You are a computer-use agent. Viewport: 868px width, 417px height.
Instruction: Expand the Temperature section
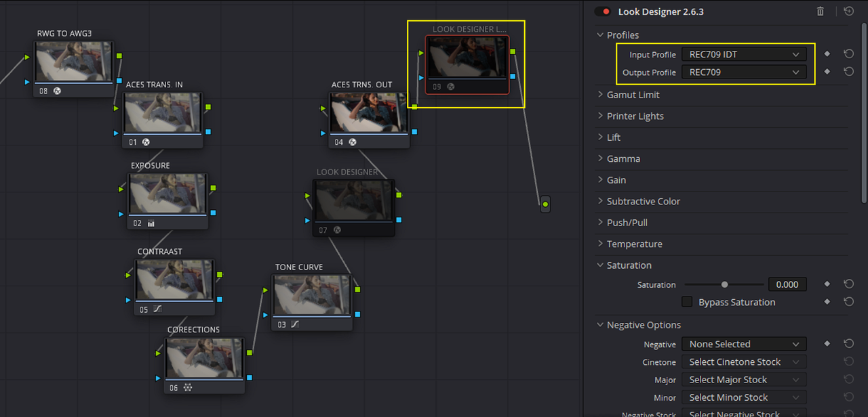(x=599, y=244)
